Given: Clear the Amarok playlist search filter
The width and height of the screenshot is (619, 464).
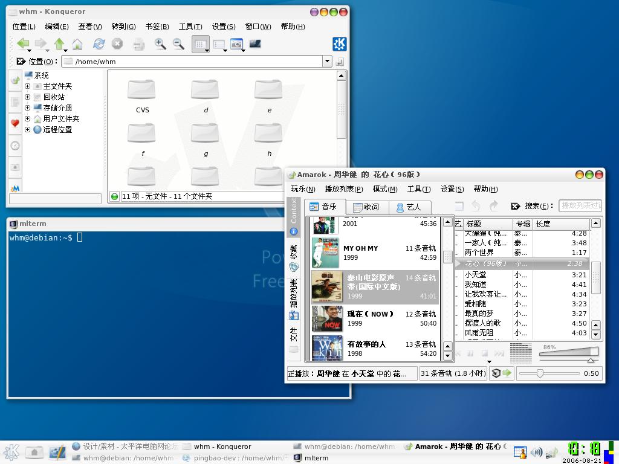Looking at the screenshot, I should click(515, 206).
